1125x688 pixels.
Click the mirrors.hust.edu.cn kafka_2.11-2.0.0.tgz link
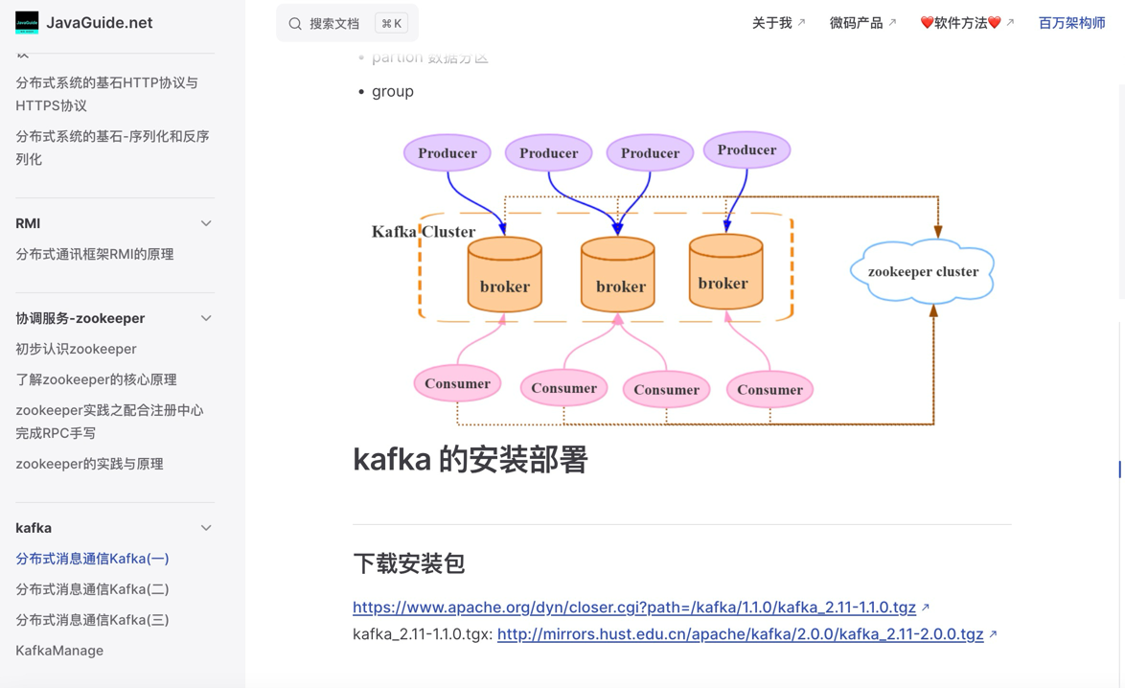[x=740, y=634]
